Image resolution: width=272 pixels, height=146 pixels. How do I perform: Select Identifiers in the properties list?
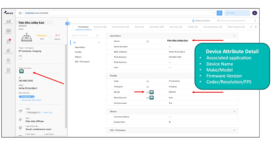point(80,47)
